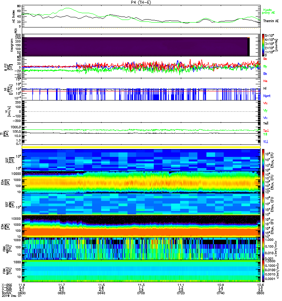Click the plot title P4 (TH-E)
The height and width of the screenshot is (301, 282).
point(141,2)
